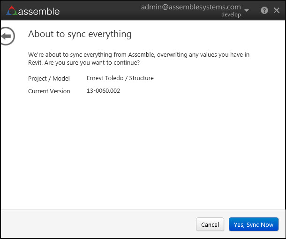The image size is (286, 239).
Task: Click the admin@assemblesystems.com account email
Action: [x=191, y=7]
